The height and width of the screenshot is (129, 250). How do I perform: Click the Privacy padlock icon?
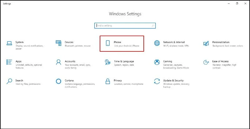(108, 81)
